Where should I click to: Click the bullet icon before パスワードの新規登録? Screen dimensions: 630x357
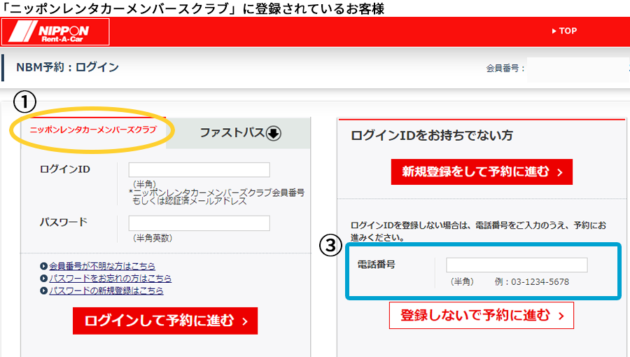pyautogui.click(x=44, y=290)
